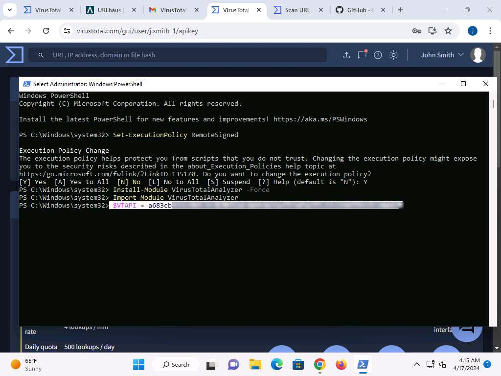Click the aka.ms/PSWindows URL text
This screenshot has width=501, height=376.
click(x=320, y=119)
